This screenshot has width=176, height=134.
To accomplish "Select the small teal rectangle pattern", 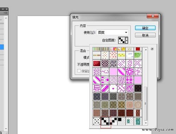I will tap(130, 121).
